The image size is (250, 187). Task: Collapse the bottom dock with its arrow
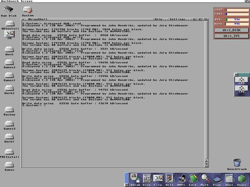click(x=126, y=185)
